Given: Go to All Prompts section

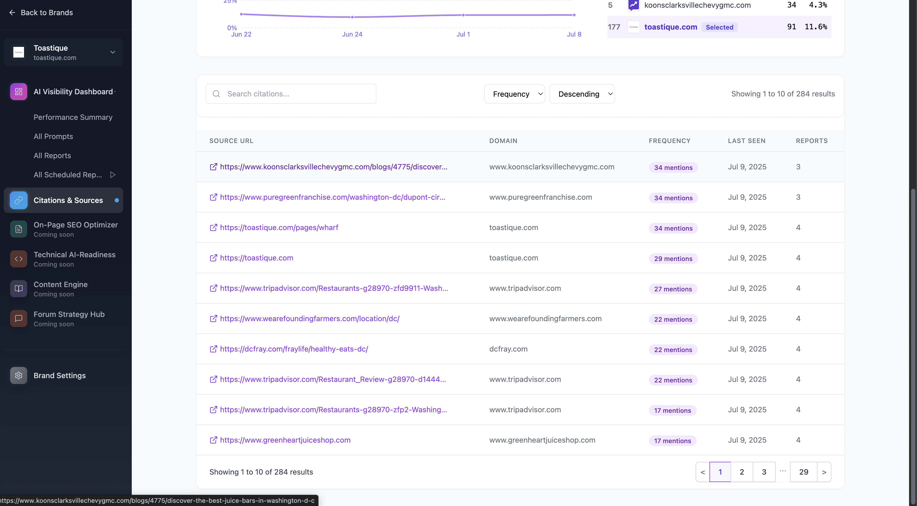Looking at the screenshot, I should 53,136.
